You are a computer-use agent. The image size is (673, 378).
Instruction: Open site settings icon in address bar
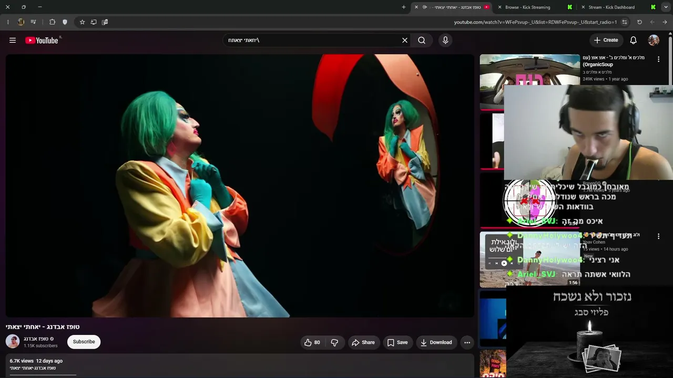pyautogui.click(x=625, y=22)
